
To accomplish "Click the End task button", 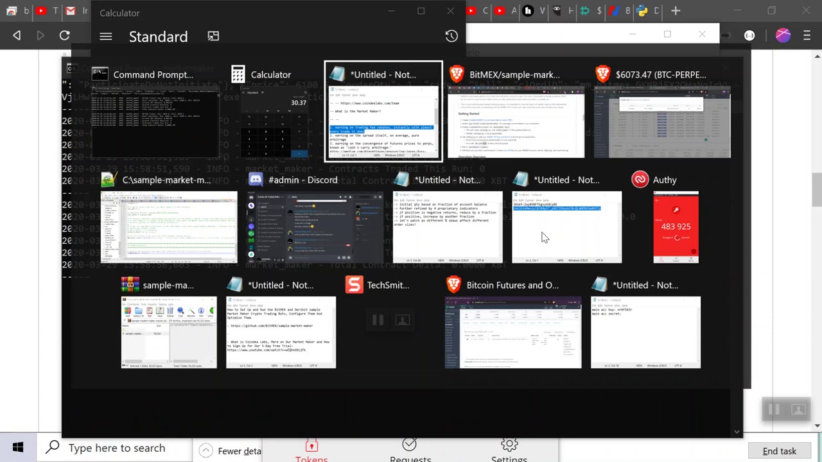I will click(x=779, y=451).
